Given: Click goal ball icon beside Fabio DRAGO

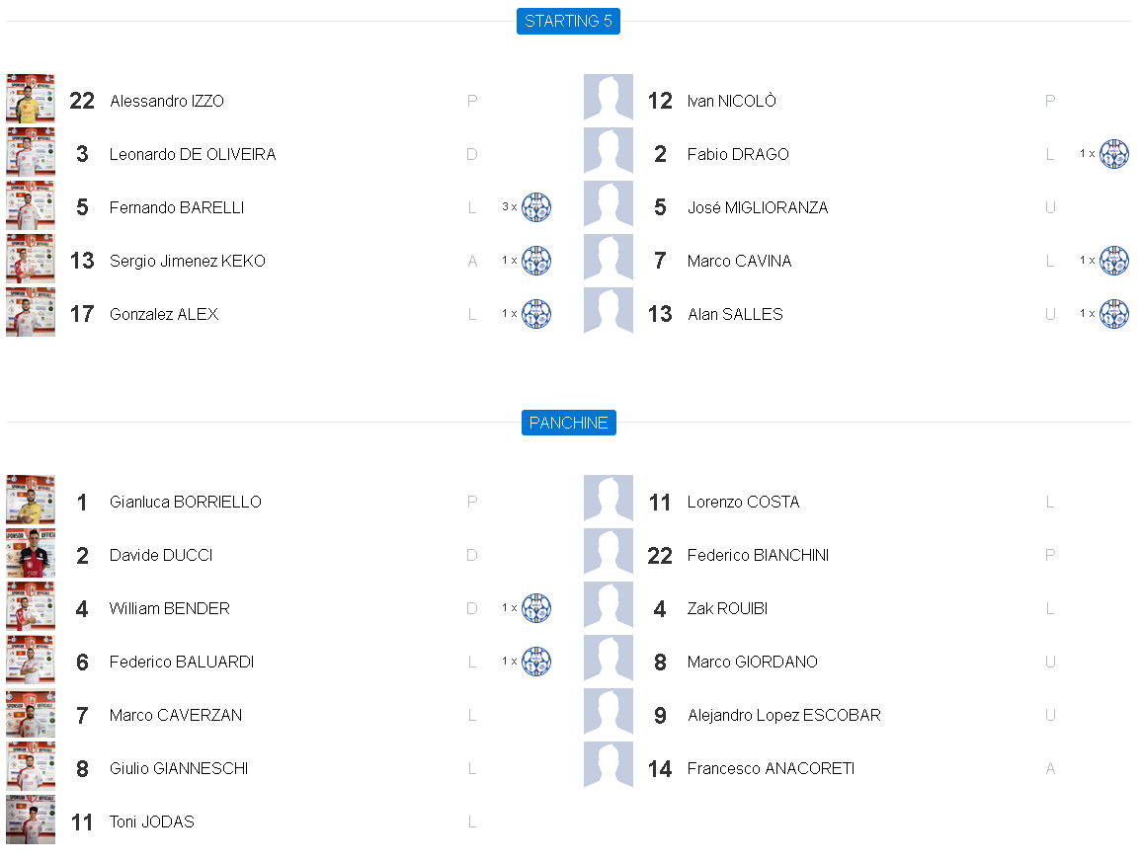Looking at the screenshot, I should coord(1113,154).
